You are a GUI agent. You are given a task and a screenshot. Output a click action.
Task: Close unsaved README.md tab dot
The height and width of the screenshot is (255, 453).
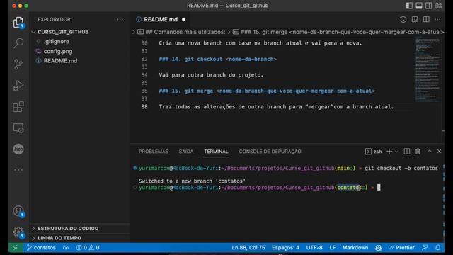pyautogui.click(x=184, y=19)
